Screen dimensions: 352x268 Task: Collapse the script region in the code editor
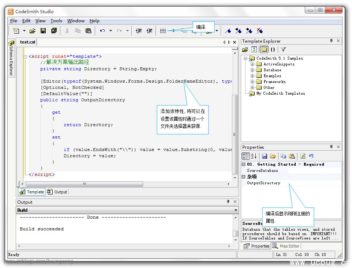click(26, 57)
